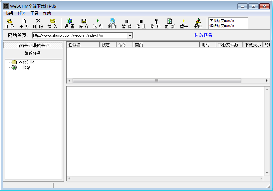273x191 pixels.
Task: Click task list scroll-left arrow
Action: pyautogui.click(x=69, y=80)
